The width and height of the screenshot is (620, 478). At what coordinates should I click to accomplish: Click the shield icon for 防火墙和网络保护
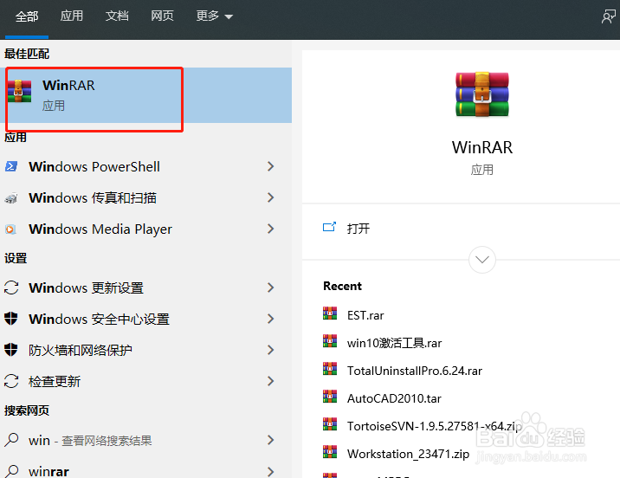(11, 350)
